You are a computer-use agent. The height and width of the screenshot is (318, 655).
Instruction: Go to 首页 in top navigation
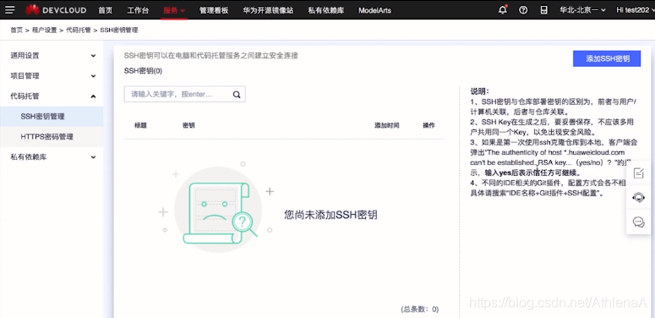[x=106, y=10]
